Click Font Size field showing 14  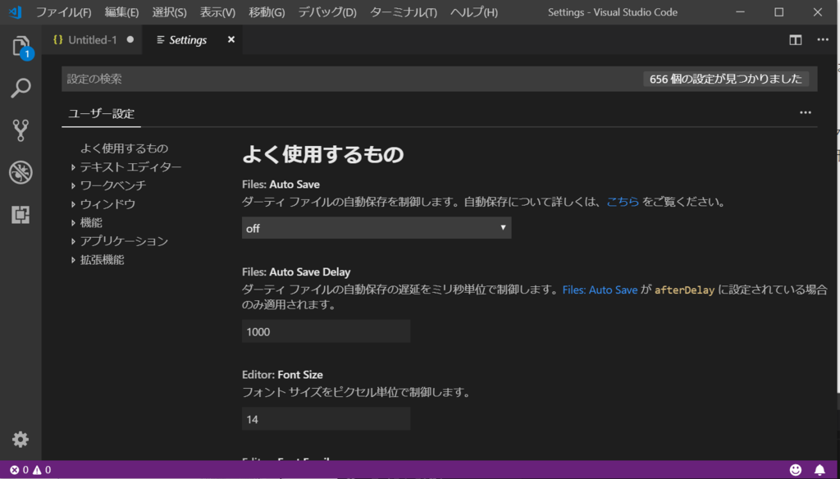click(326, 418)
